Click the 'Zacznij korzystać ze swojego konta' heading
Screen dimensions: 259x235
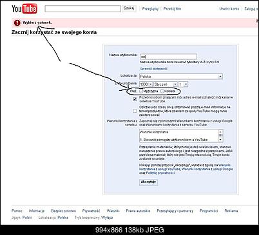click(54, 32)
